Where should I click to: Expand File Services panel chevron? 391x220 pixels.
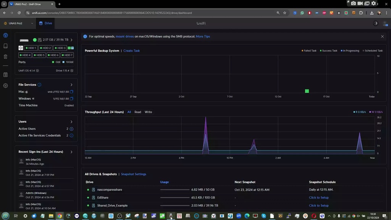pyautogui.click(x=71, y=85)
